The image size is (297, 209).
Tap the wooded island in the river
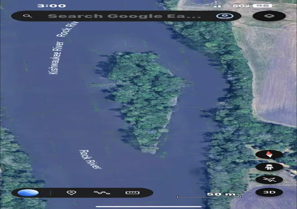tap(145, 100)
